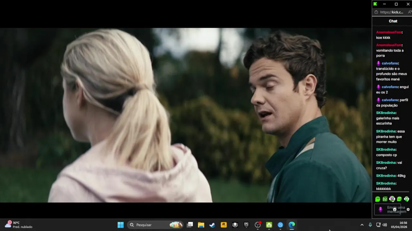Open SK8rodinha username on vai cruza? message
The width and height of the screenshot is (412, 231).
point(386,163)
